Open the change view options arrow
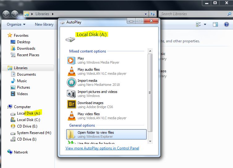Image resolution: width=233 pixels, height=168 pixels. (205, 24)
